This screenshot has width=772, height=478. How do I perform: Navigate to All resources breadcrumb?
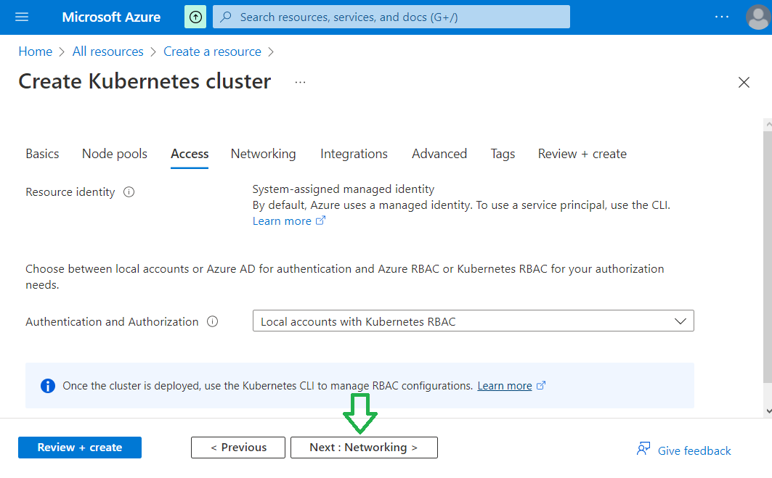click(107, 51)
